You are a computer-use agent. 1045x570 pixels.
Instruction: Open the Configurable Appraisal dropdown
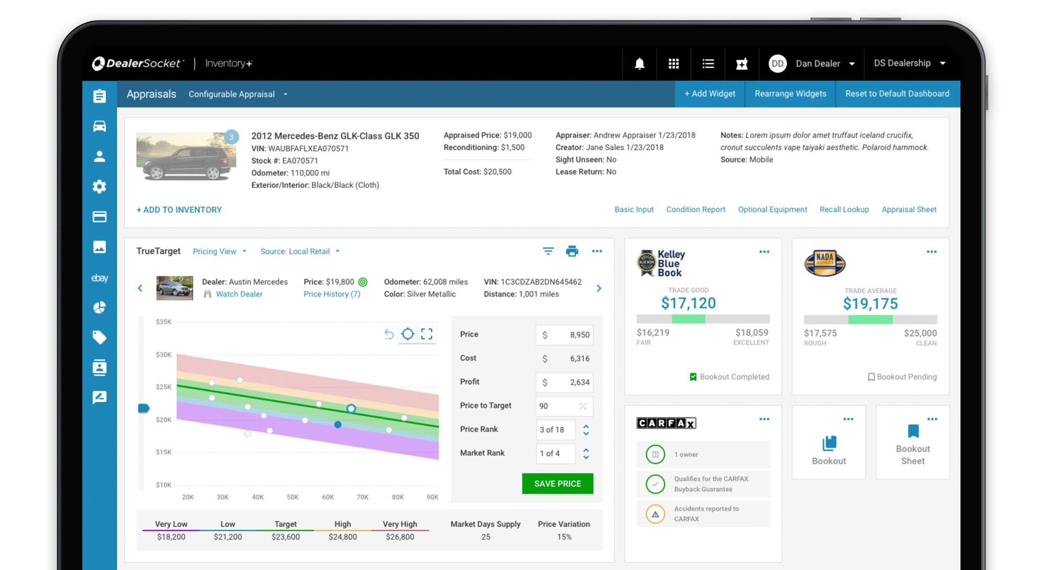[238, 94]
